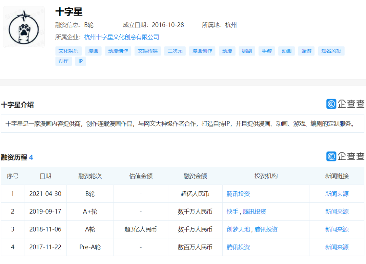
Task: Click the 2021-04-30 date cell
Action: (45, 194)
